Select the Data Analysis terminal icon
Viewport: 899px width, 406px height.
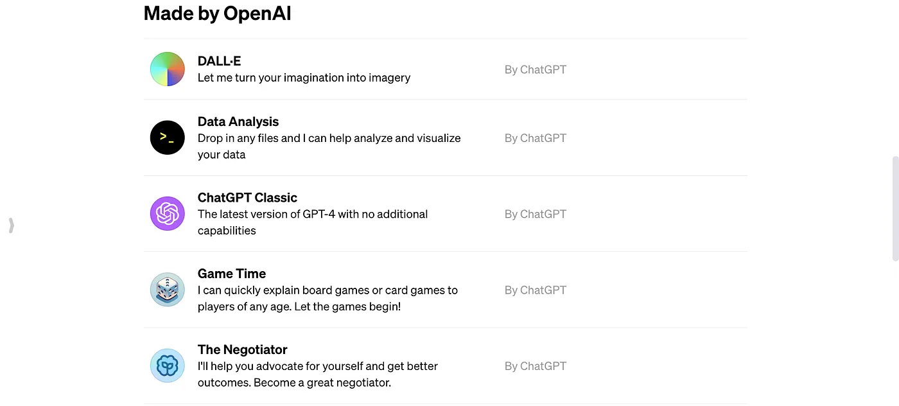[x=168, y=137]
